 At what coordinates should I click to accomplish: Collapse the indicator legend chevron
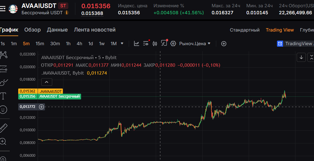click(46, 82)
